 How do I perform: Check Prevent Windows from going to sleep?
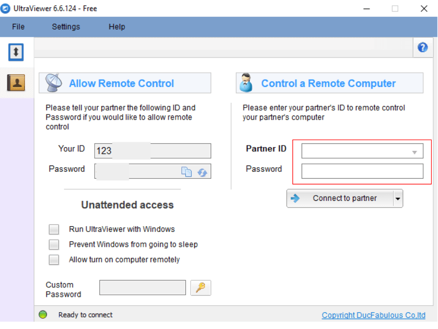click(x=54, y=245)
